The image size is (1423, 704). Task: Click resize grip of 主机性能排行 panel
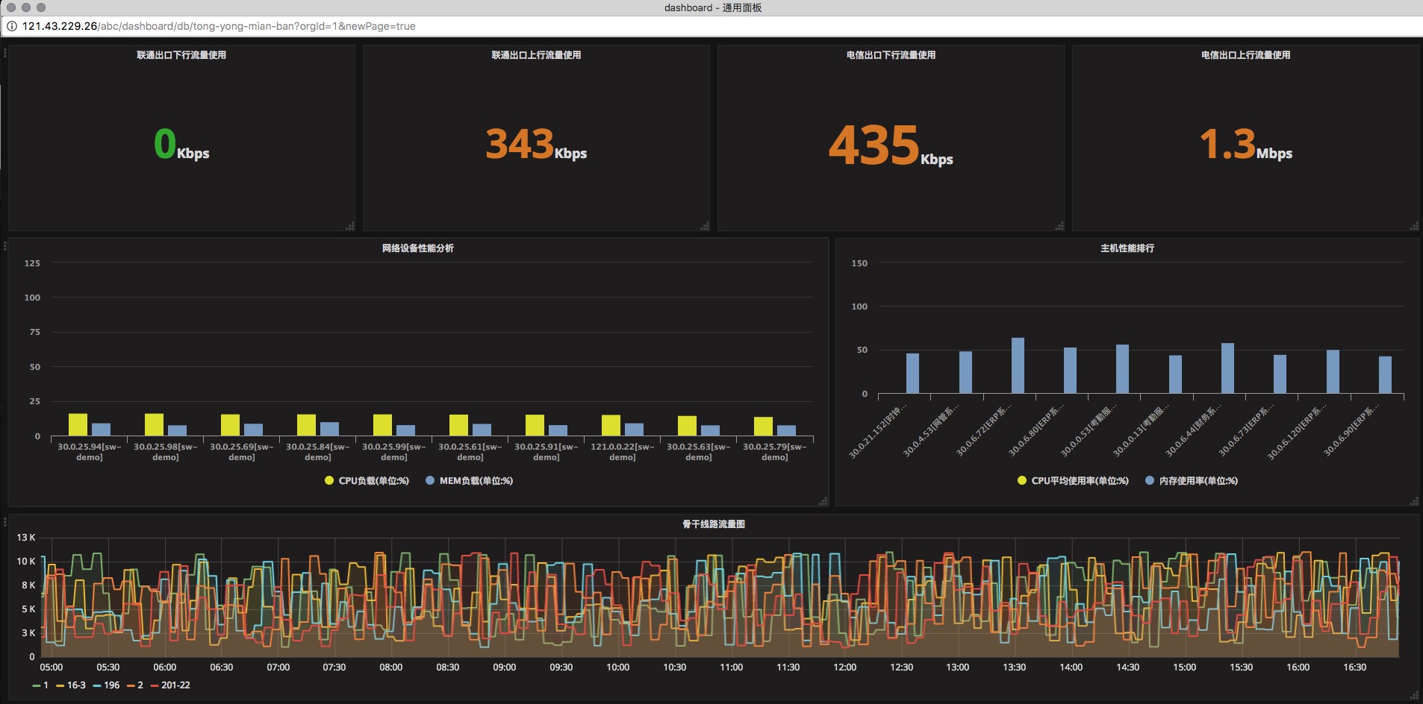[x=1413, y=501]
